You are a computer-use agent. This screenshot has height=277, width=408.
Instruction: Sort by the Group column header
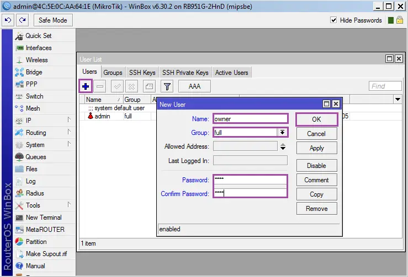click(137, 100)
